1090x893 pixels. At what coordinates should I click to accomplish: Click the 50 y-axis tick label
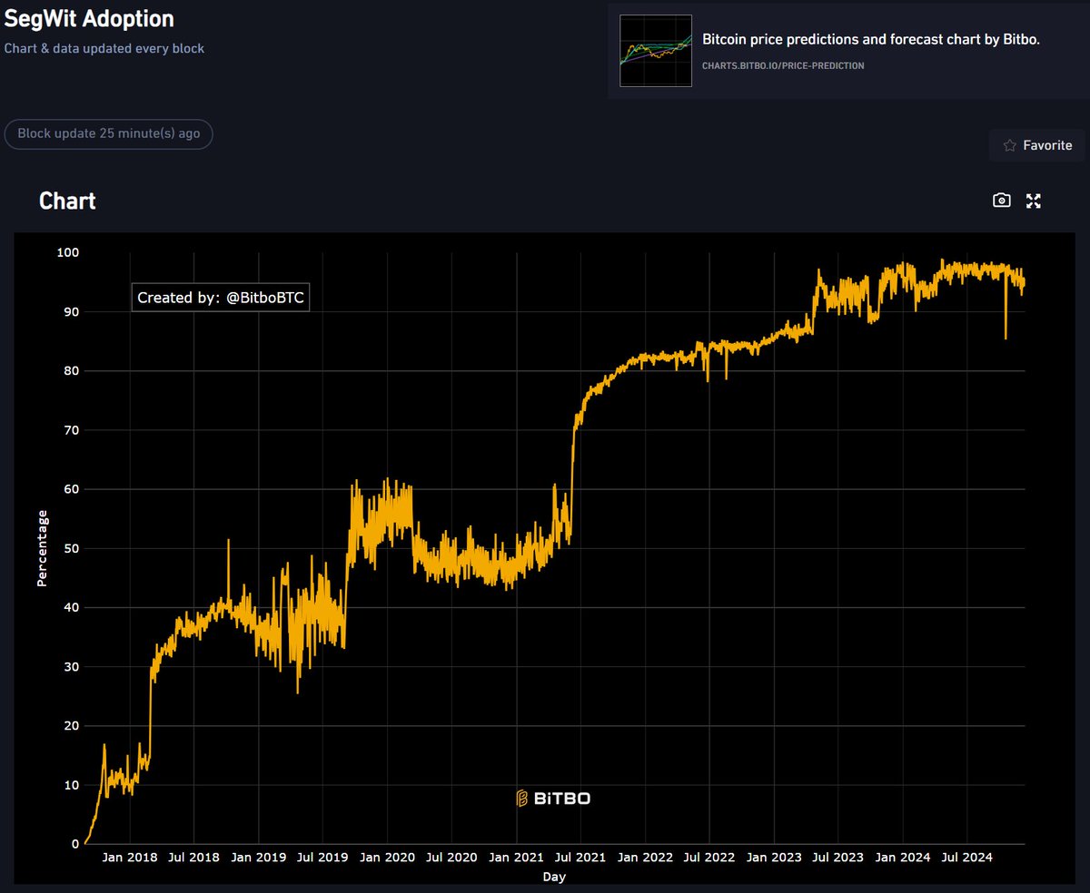pos(71,548)
